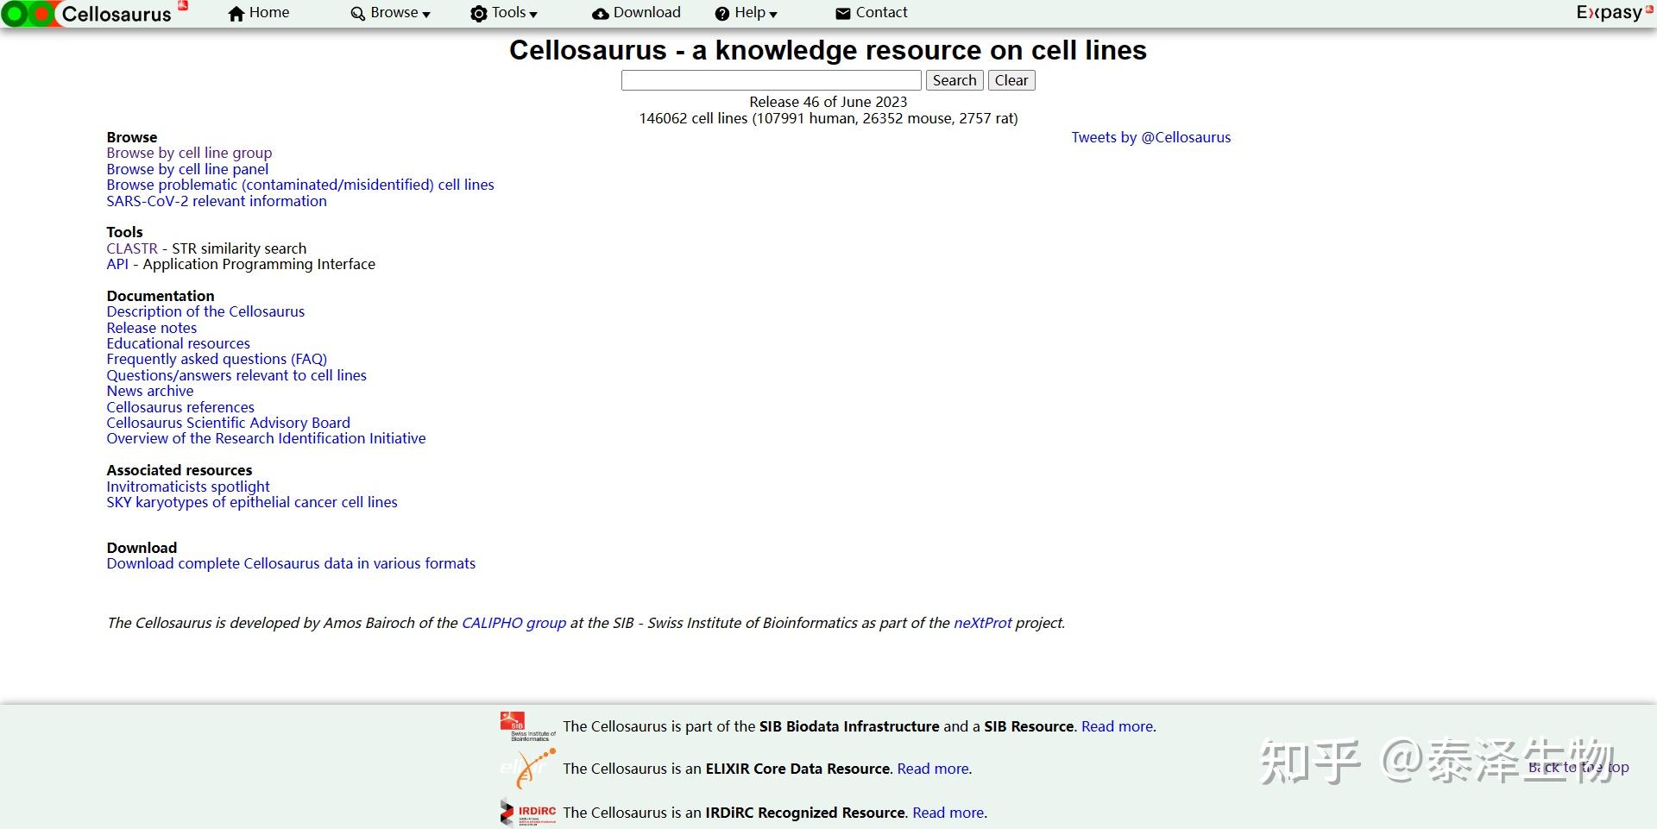The image size is (1657, 829).
Task: Open Browse by cell line group
Action: tap(189, 153)
